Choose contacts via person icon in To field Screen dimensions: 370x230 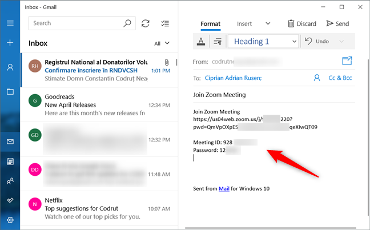click(317, 78)
